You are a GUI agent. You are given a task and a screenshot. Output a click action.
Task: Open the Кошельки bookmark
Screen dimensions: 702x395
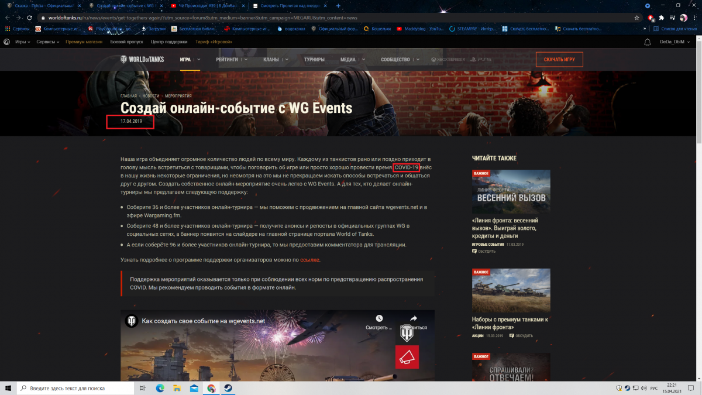(x=378, y=29)
